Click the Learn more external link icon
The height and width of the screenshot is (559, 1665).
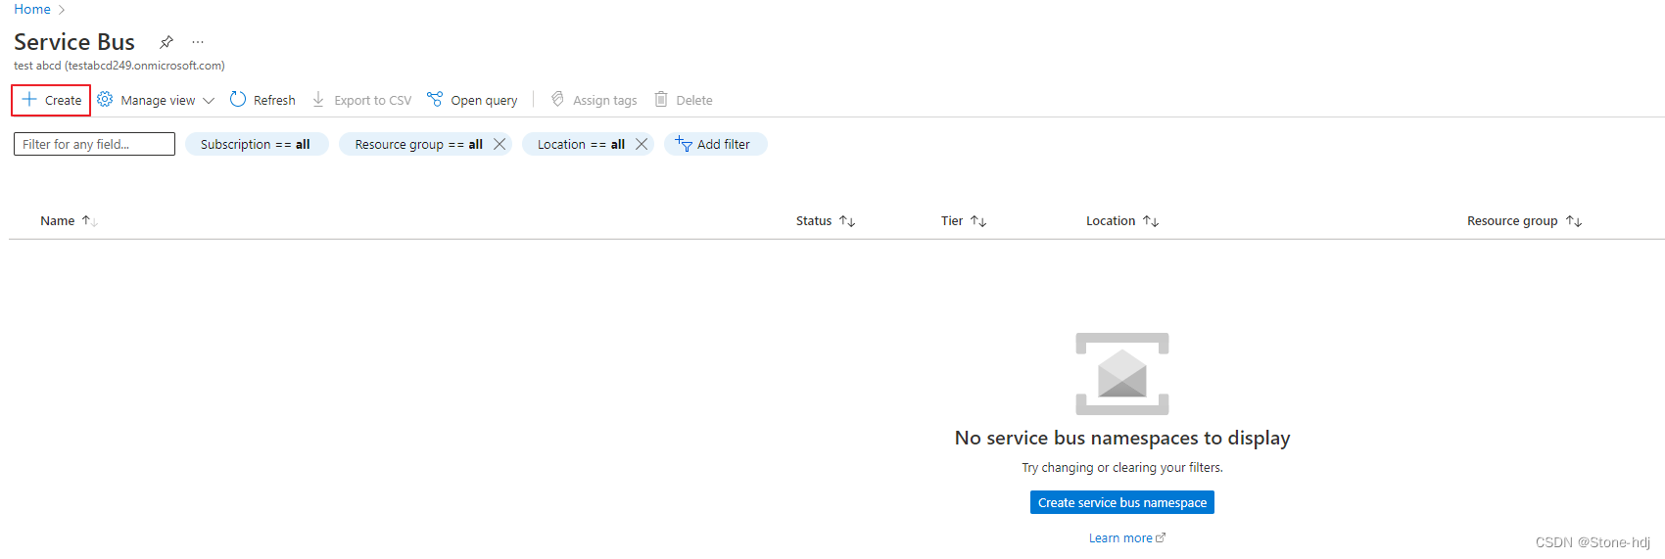[1161, 537]
